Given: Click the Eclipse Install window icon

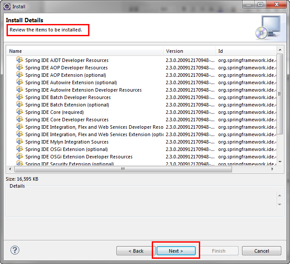Looking at the screenshot, I should click(x=7, y=7).
